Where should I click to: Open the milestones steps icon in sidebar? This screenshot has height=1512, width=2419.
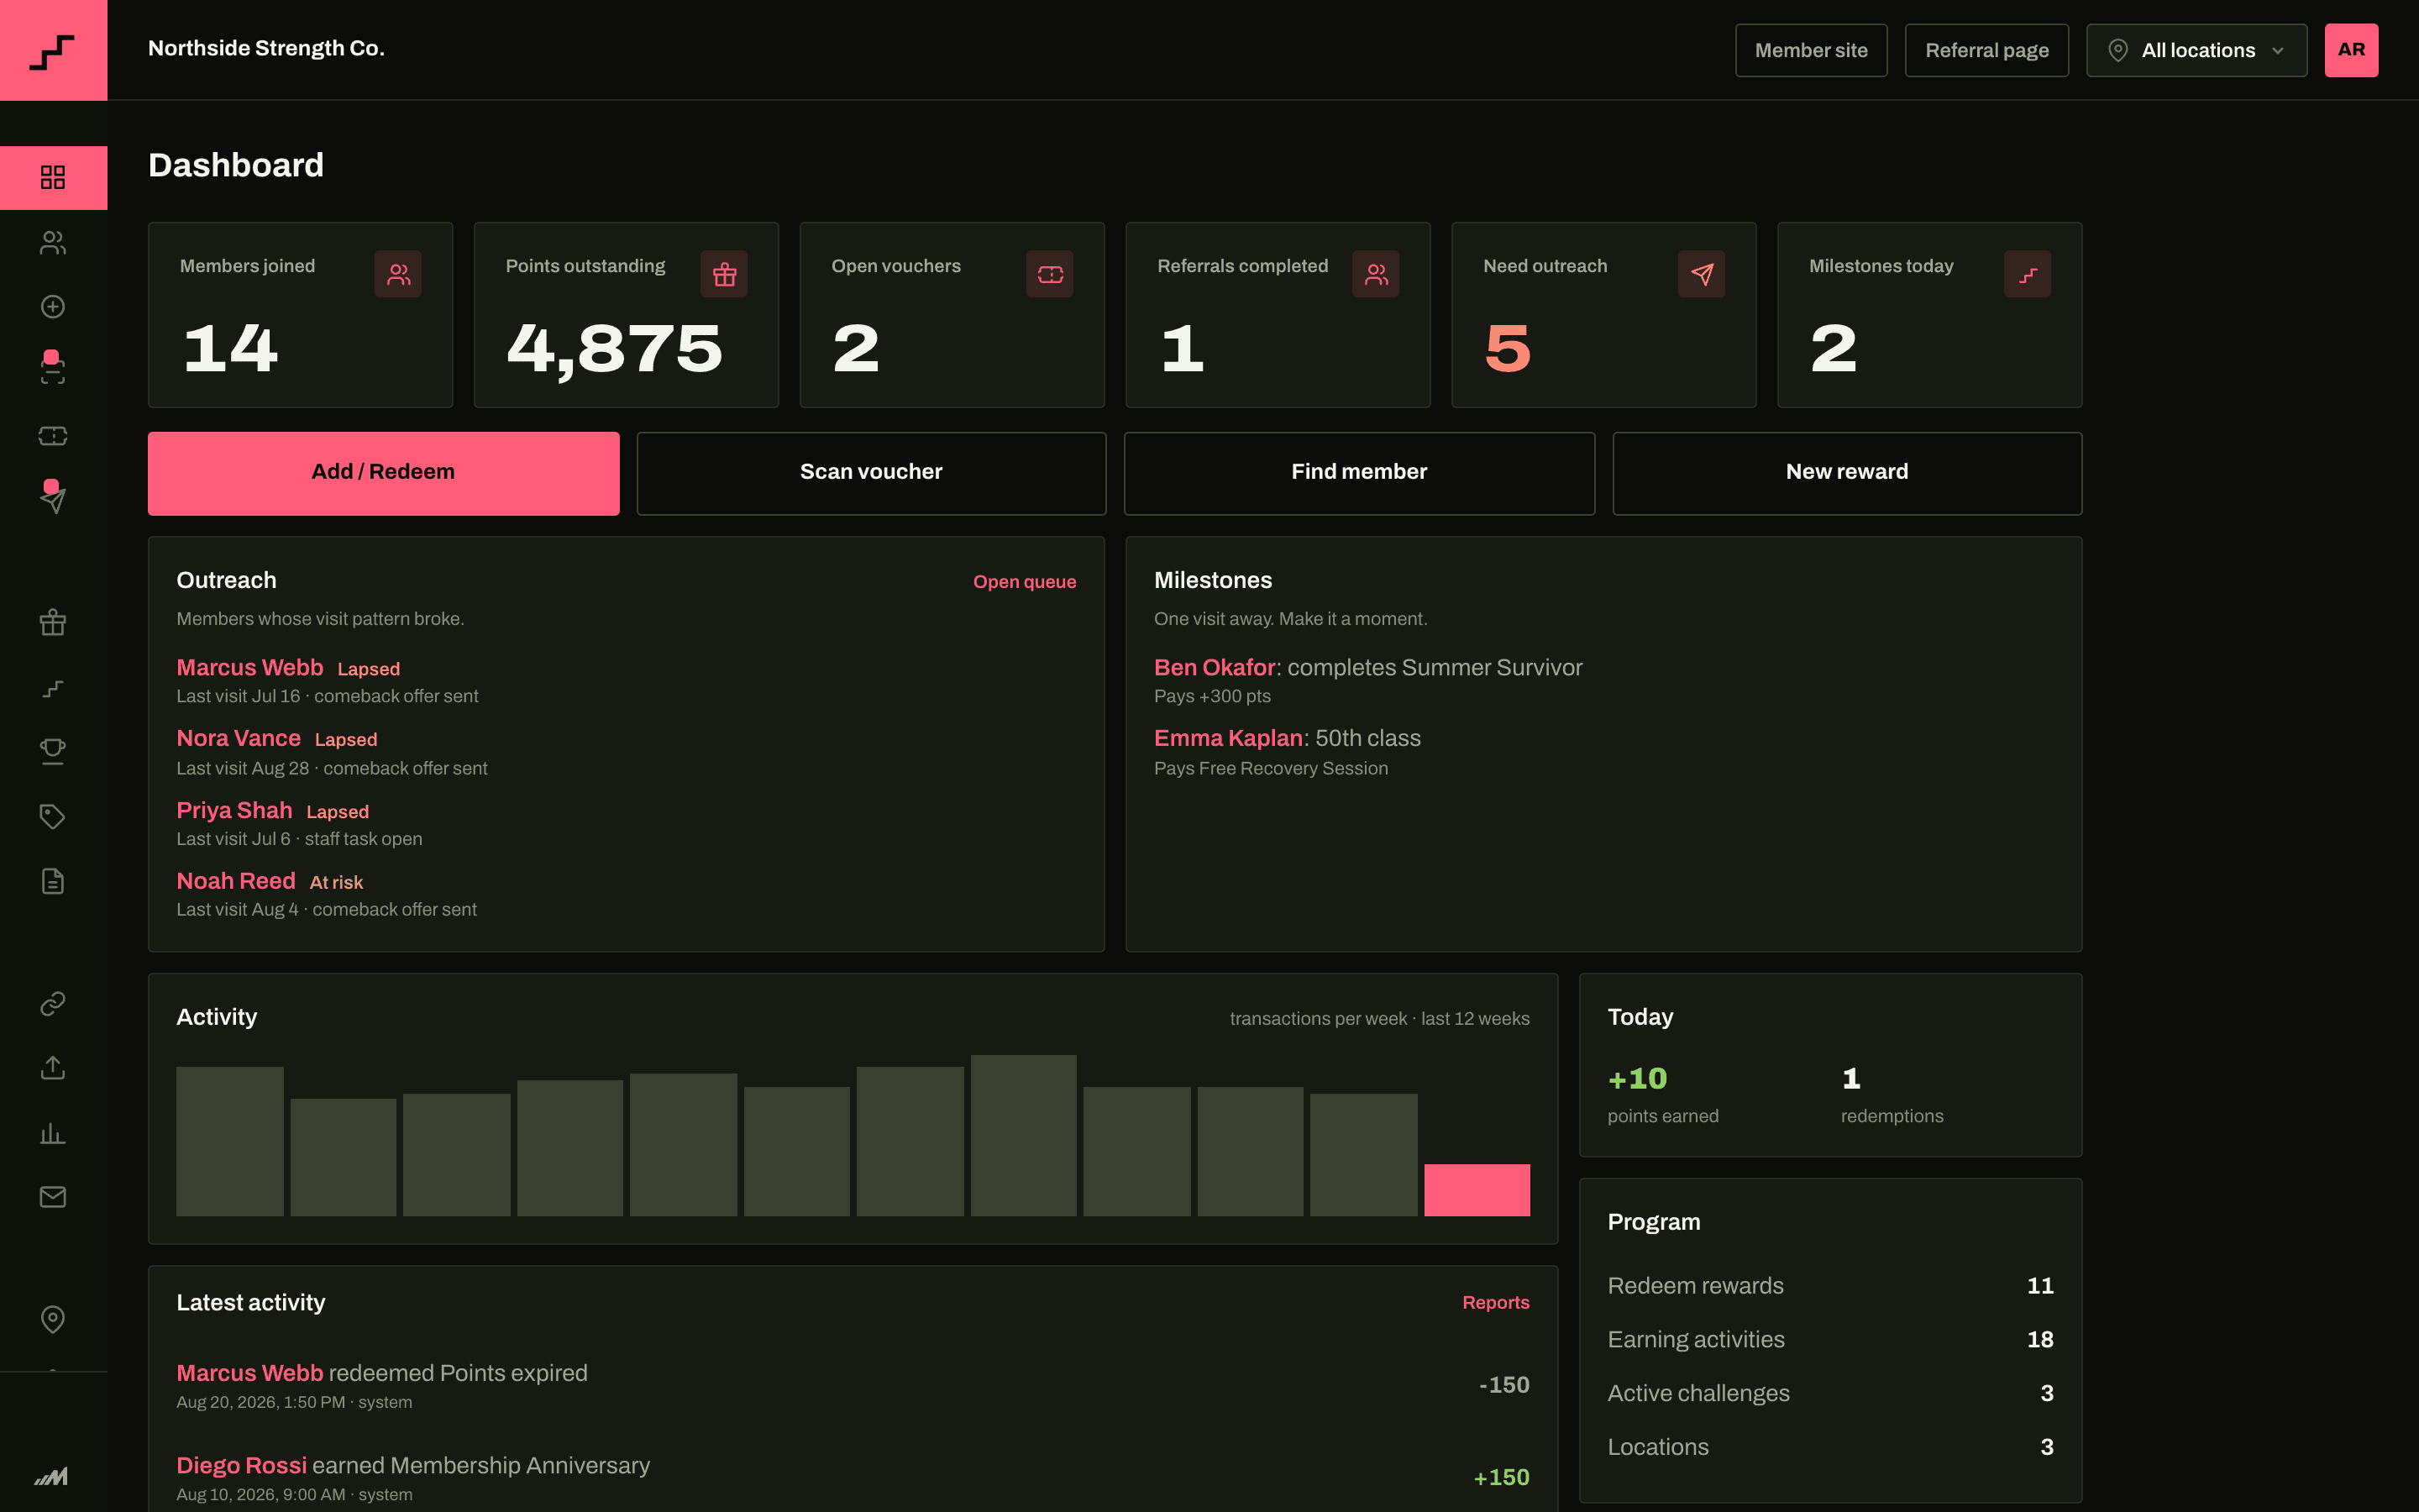click(x=53, y=688)
